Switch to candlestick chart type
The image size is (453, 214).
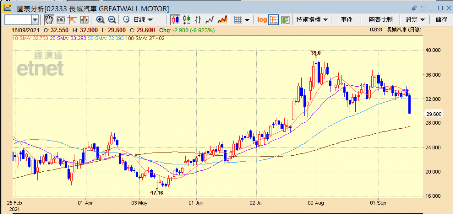click(175, 19)
